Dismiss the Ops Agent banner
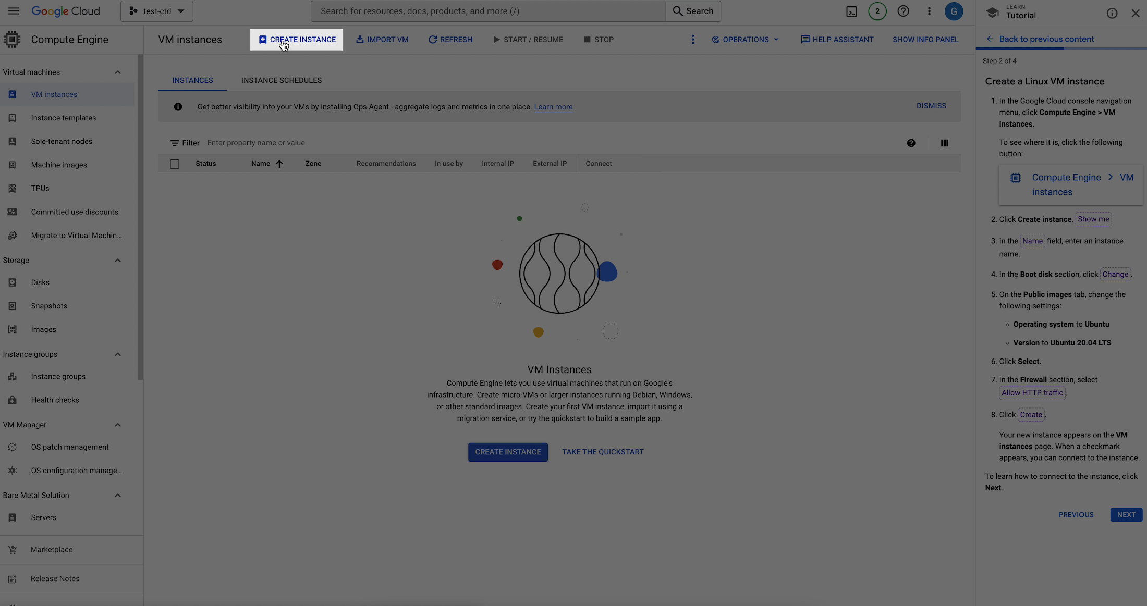Image resolution: width=1147 pixels, height=606 pixels. [x=931, y=106]
